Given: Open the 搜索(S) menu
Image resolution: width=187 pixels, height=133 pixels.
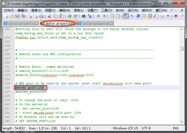Looking at the screenshot, I should (x=36, y=10).
